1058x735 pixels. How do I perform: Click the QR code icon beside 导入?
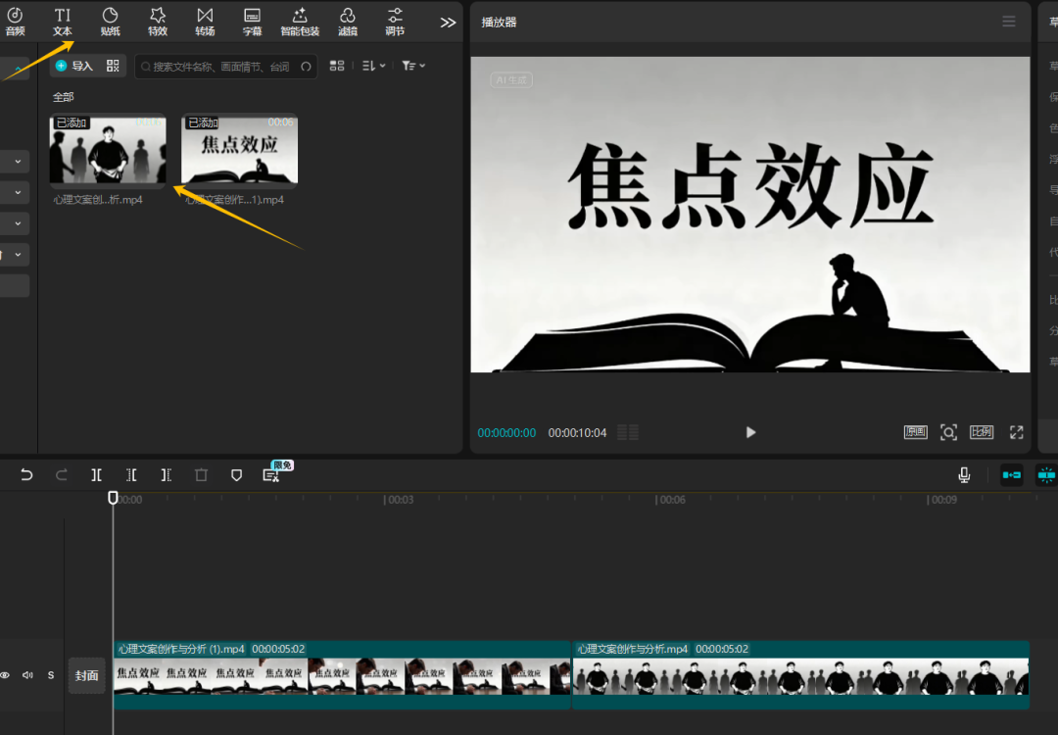click(113, 66)
